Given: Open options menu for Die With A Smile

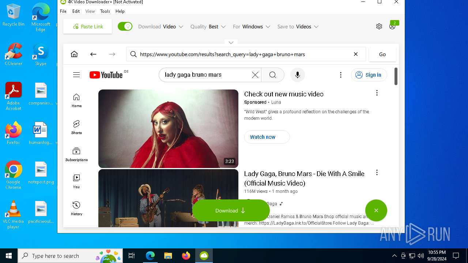Looking at the screenshot, I should pyautogui.click(x=377, y=172).
